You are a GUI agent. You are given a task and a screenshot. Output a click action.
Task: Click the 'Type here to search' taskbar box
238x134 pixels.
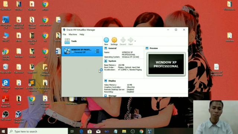(38, 131)
